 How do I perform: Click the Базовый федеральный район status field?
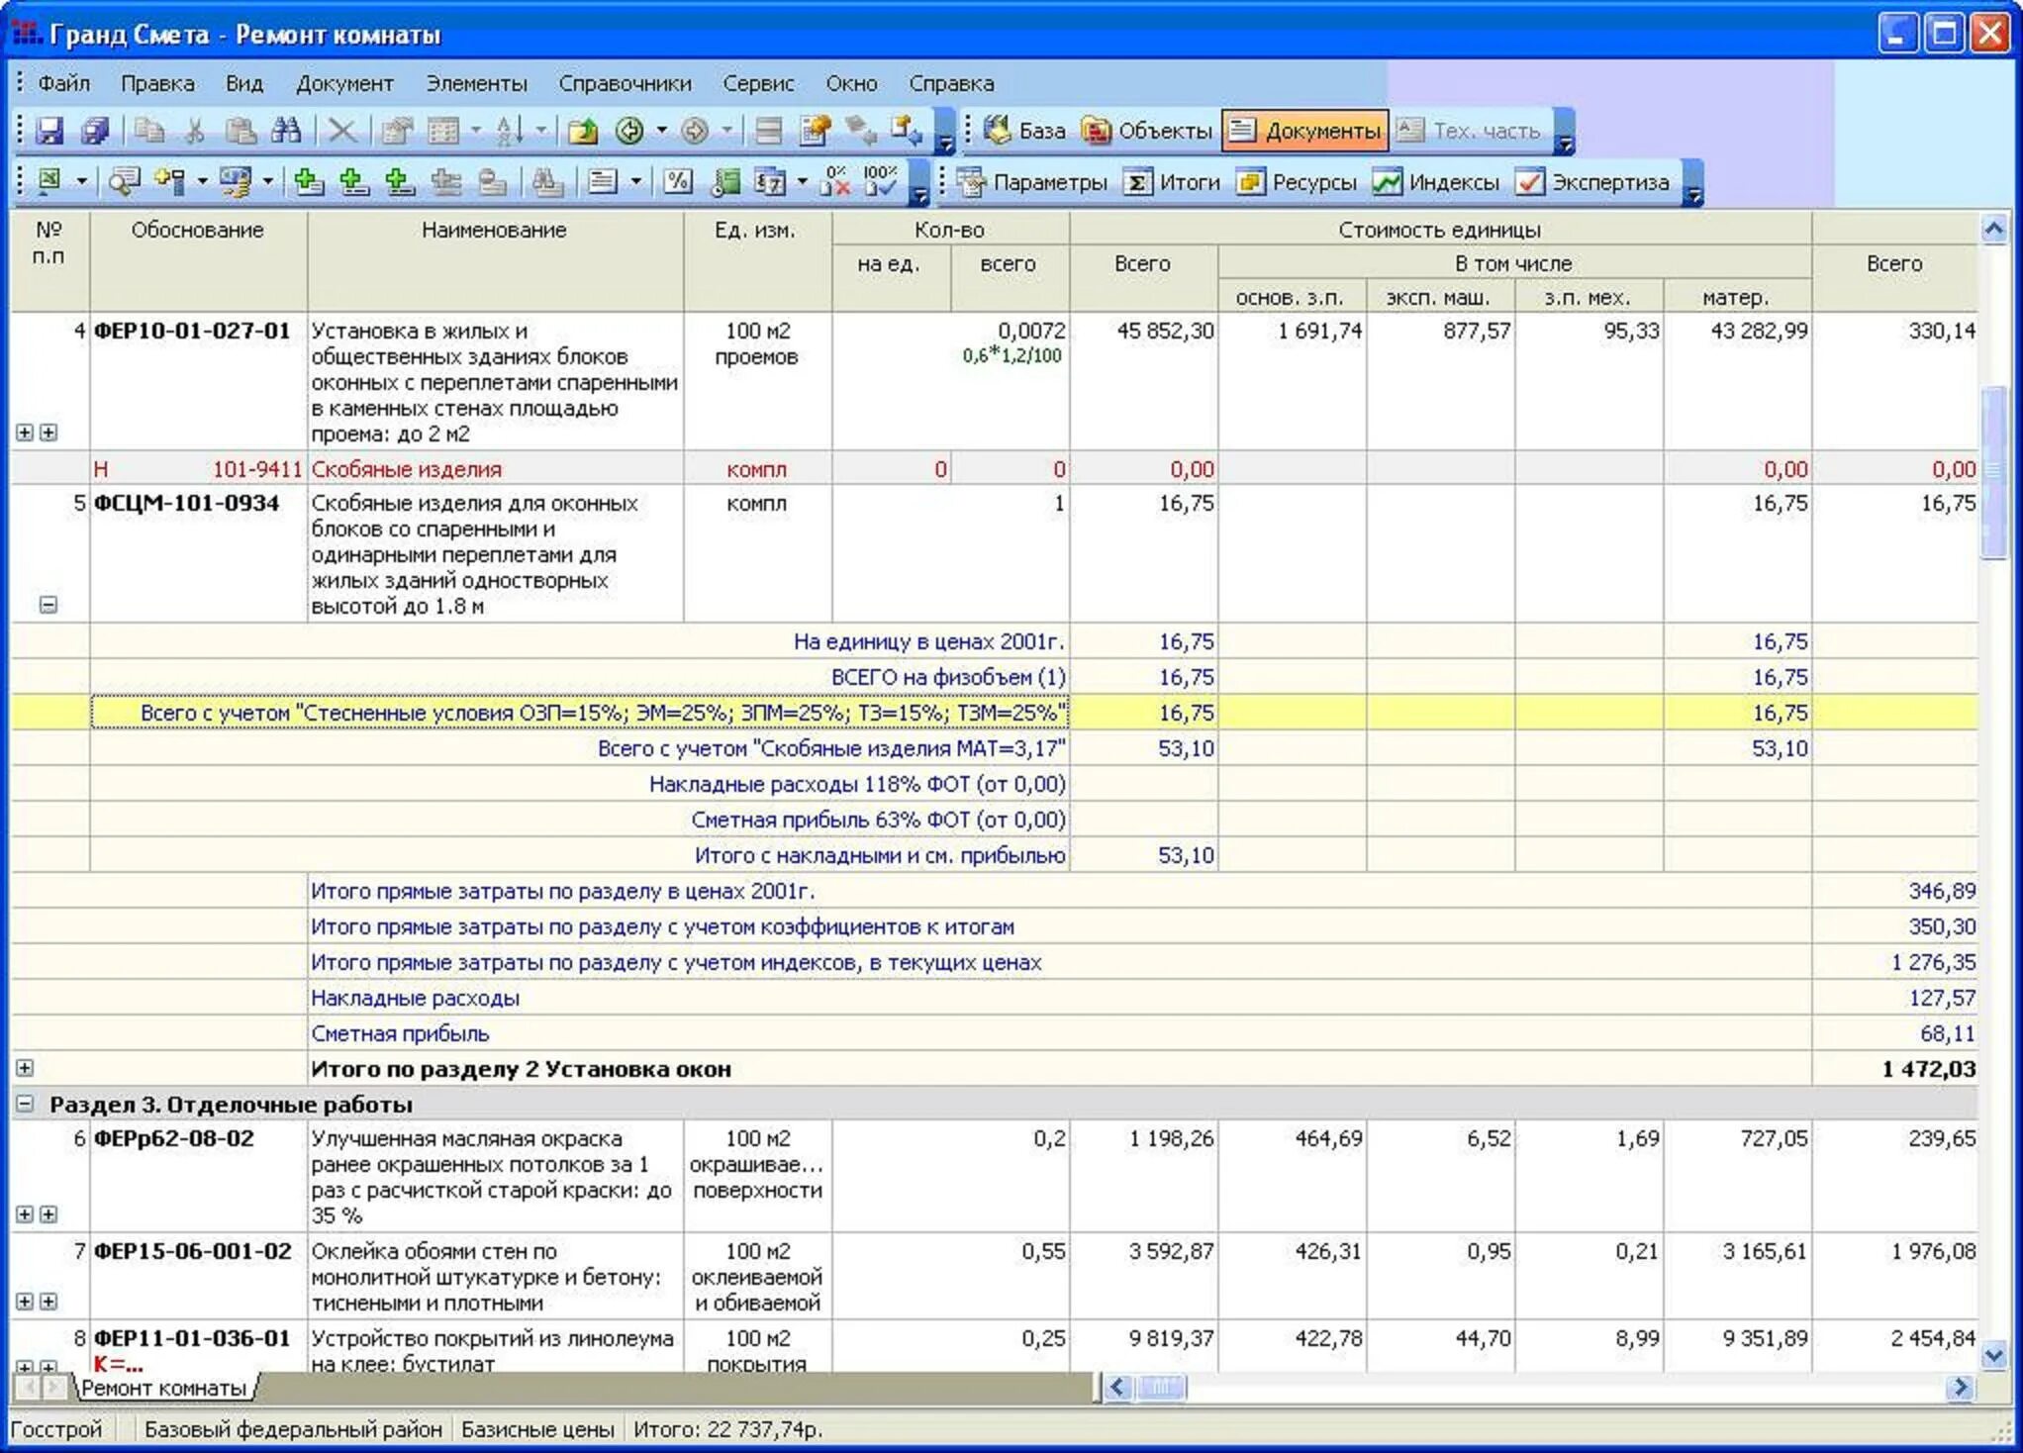[293, 1429]
